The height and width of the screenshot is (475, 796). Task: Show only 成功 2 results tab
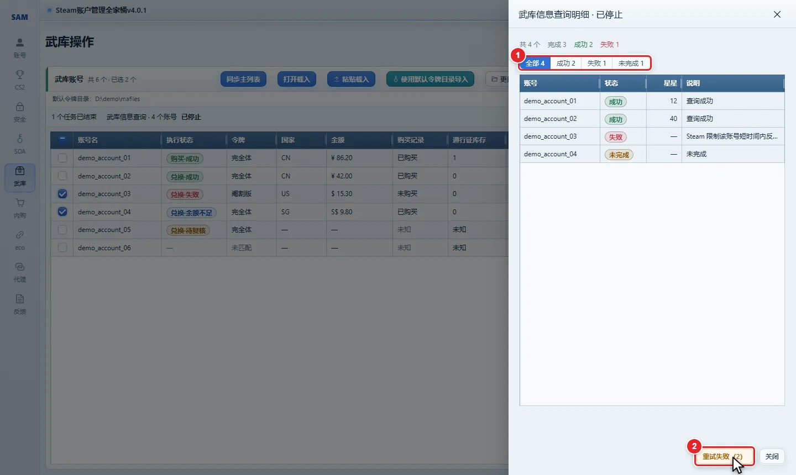[x=566, y=64]
